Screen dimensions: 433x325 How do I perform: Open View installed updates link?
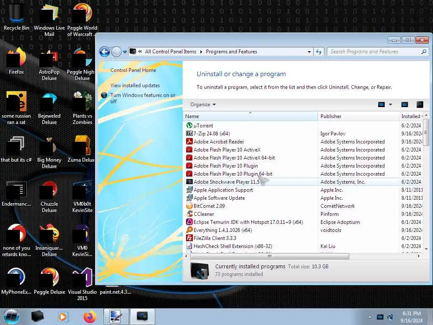tap(135, 85)
